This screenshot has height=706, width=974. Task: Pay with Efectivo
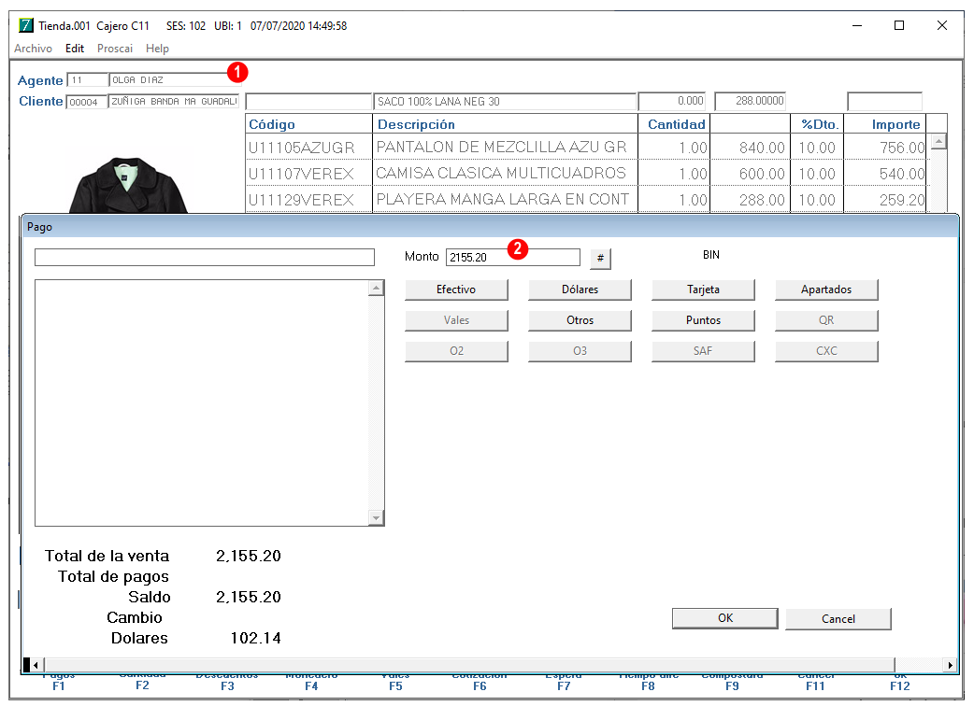(456, 289)
